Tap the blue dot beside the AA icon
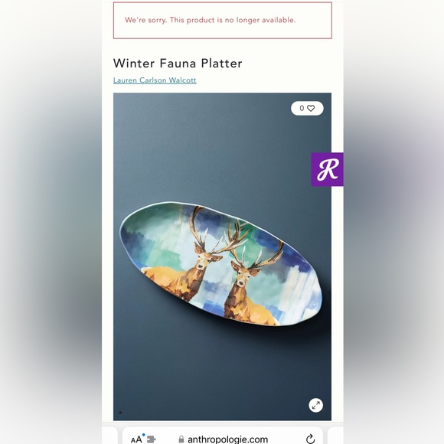This screenshot has width=444, height=444. [x=144, y=435]
